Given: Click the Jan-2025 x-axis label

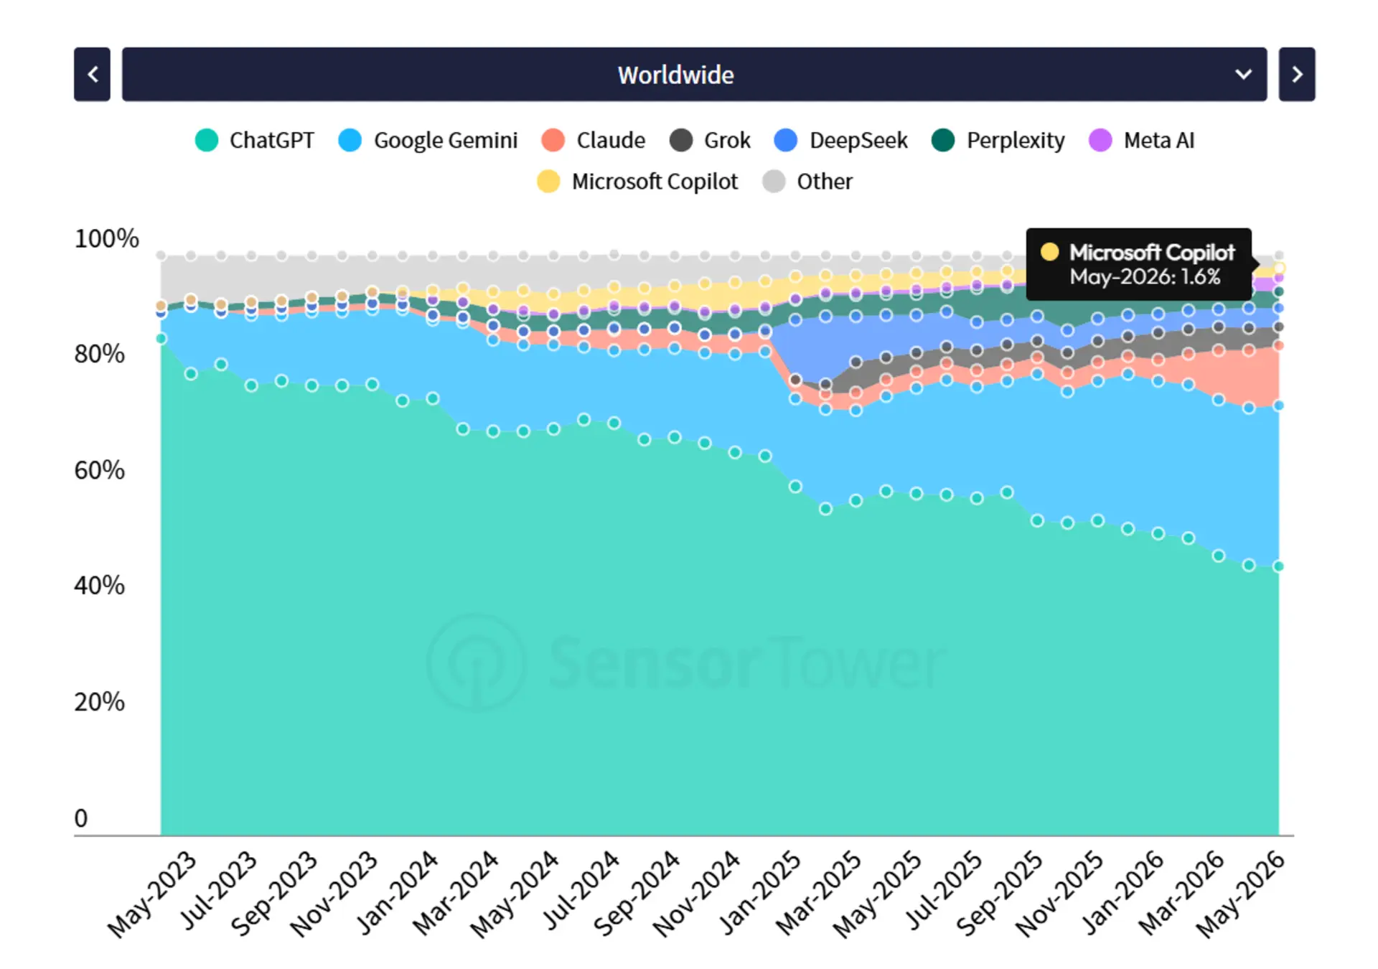Looking at the screenshot, I should 759,894.
